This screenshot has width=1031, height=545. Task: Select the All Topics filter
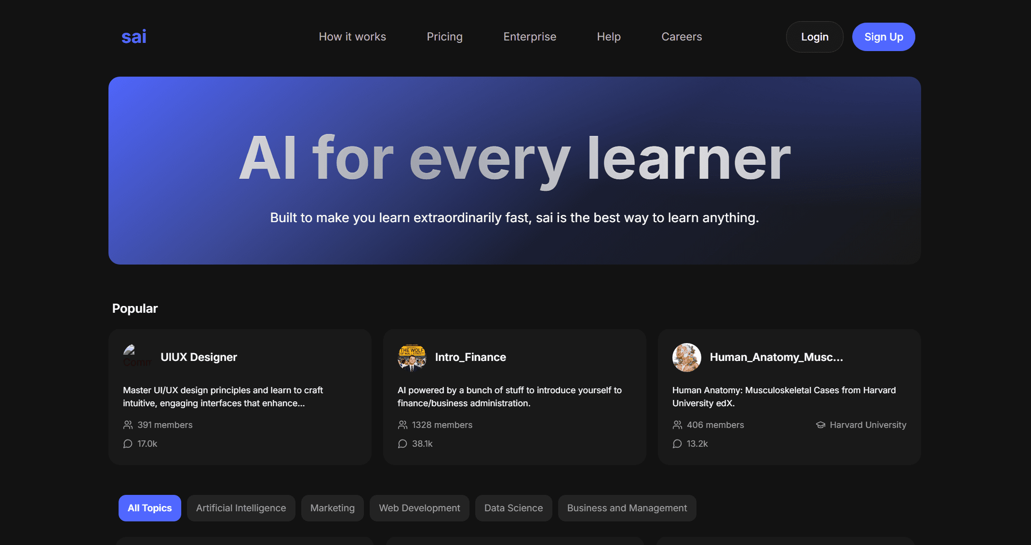(x=149, y=508)
